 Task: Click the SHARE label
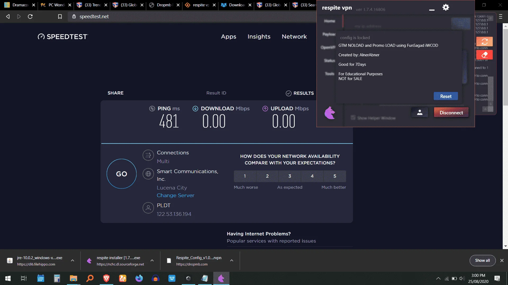pos(115,93)
